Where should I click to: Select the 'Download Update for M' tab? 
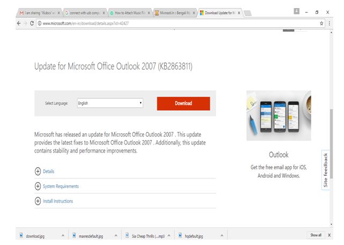tap(219, 13)
